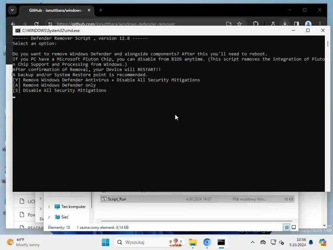Open browser downloads icon

[285, 23]
